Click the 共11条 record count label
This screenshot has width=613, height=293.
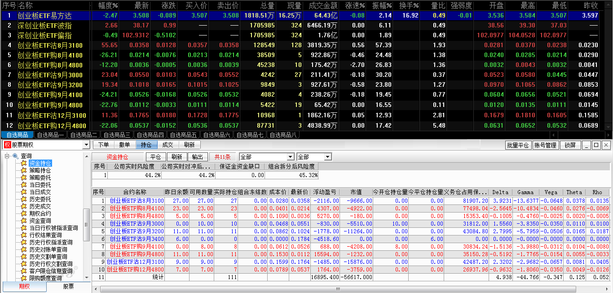tap(222, 157)
